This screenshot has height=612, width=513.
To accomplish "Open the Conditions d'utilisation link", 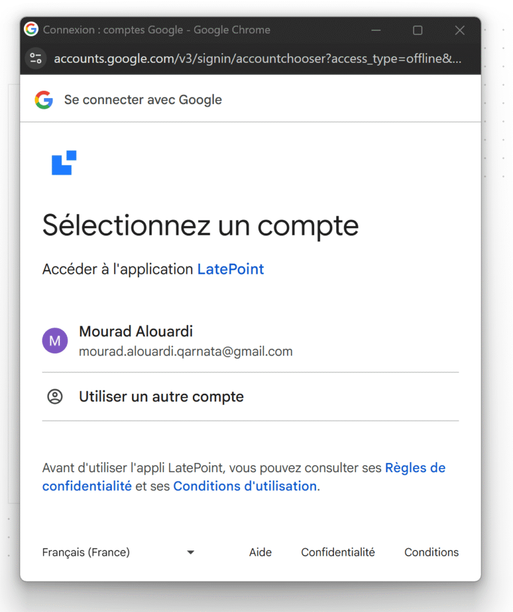I will (245, 486).
